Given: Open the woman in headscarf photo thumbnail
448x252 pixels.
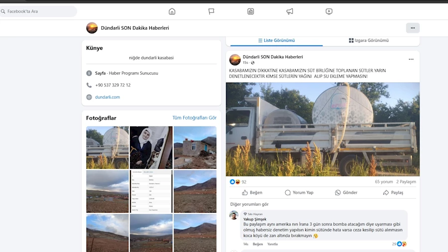Looking at the screenshot, I should (151, 147).
